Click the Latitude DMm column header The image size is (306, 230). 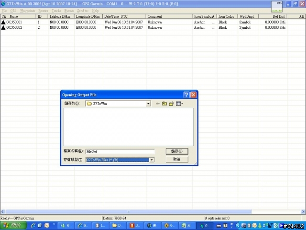pyautogui.click(x=61, y=16)
